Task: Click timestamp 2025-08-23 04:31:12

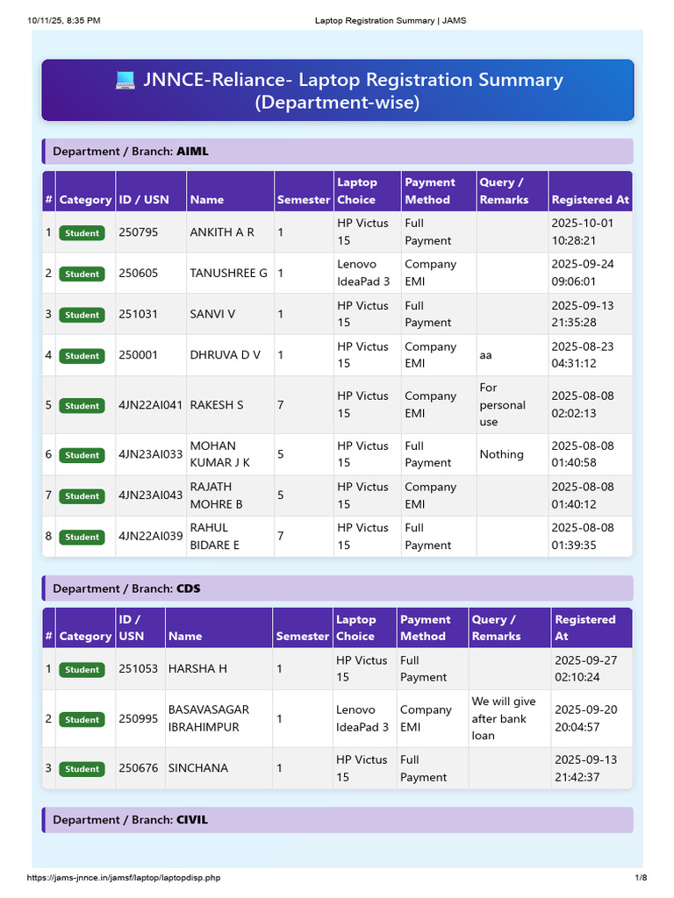Action: [x=583, y=355]
